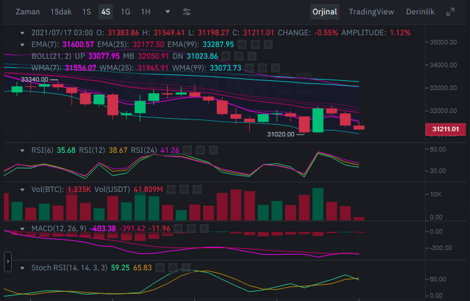Viewport: 470px width, 301px height.
Task: Click the BOLL UP value 33077.95
Action: tap(104, 56)
